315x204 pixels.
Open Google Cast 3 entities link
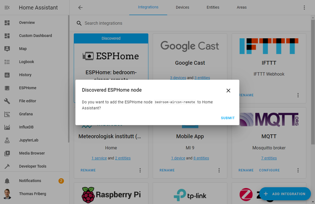point(202,78)
